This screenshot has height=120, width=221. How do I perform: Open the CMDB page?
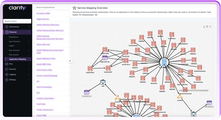pyautogui.click(x=11, y=46)
